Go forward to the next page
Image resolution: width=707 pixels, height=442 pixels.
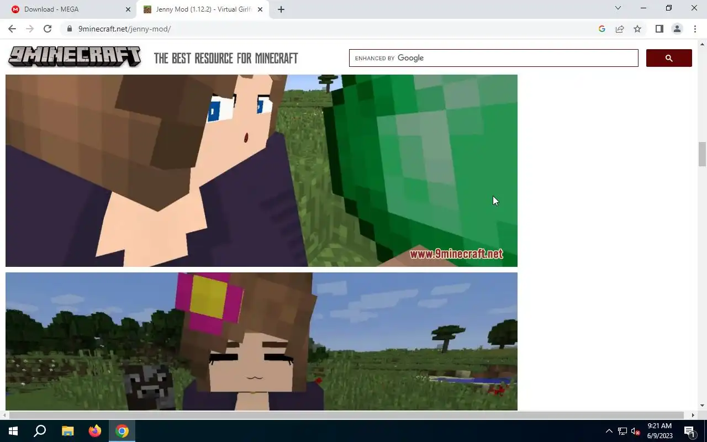point(30,29)
